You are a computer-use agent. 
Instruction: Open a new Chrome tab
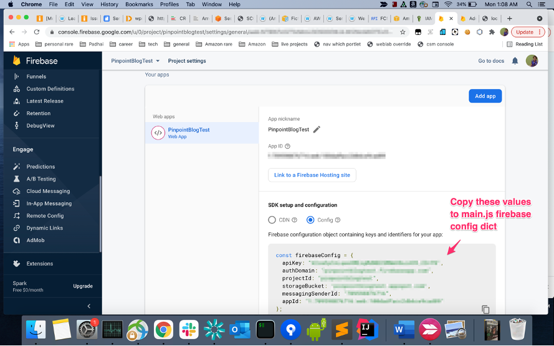(510, 18)
